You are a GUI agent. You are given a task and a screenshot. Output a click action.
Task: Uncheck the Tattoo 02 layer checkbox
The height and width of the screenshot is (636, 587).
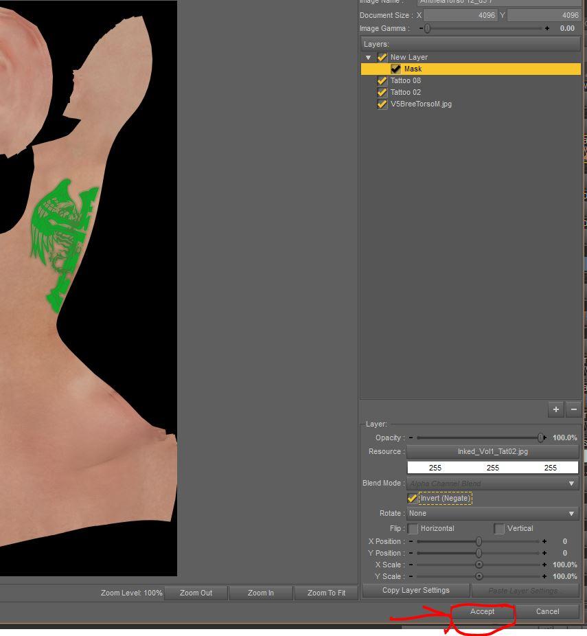click(x=382, y=93)
